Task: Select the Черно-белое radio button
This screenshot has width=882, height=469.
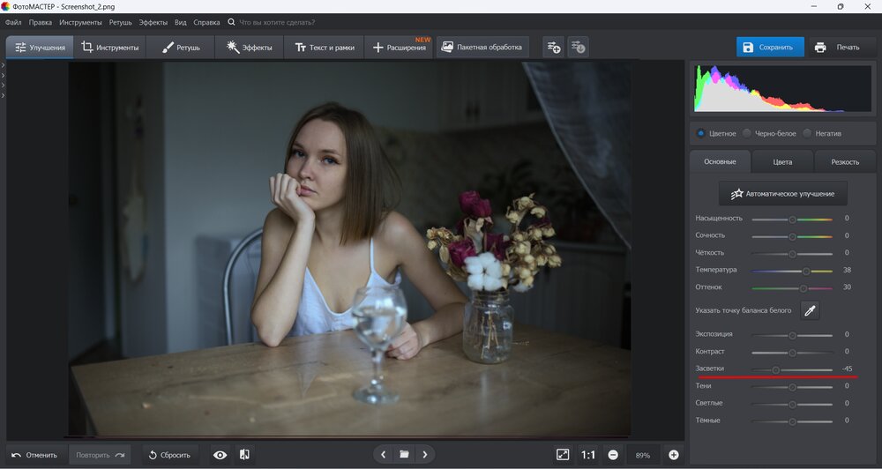Action: tap(747, 134)
